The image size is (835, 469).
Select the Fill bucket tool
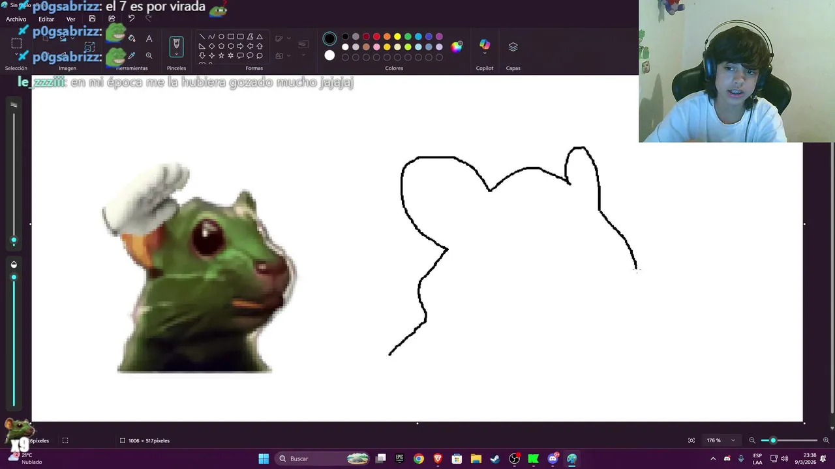tap(132, 38)
